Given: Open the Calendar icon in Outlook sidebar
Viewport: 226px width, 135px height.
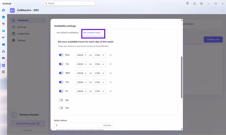Looking at the screenshot, I should click(3, 17).
